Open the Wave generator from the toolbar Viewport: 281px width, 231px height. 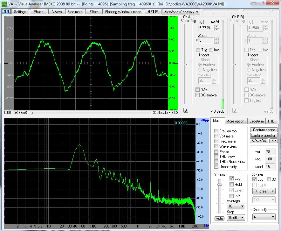57,11
